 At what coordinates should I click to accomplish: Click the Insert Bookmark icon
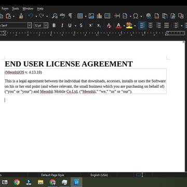point(173,16)
